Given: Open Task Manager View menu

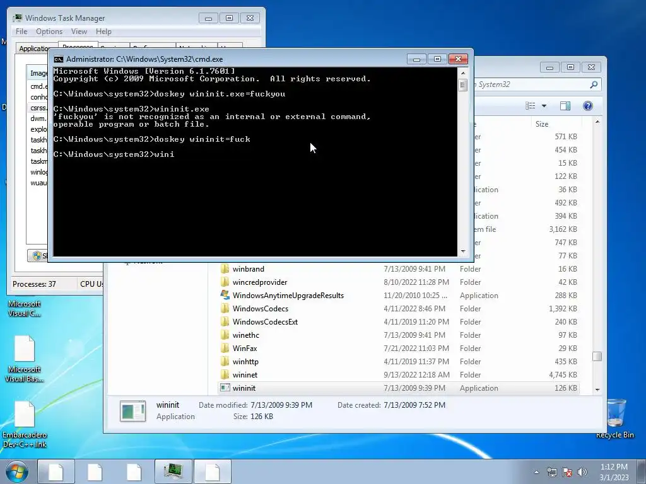Looking at the screenshot, I should (79, 32).
